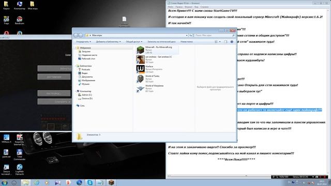Select Admin (C:) drive in navigation pane
Image resolution: width=331 pixels, height=186 pixels.
click(85, 95)
